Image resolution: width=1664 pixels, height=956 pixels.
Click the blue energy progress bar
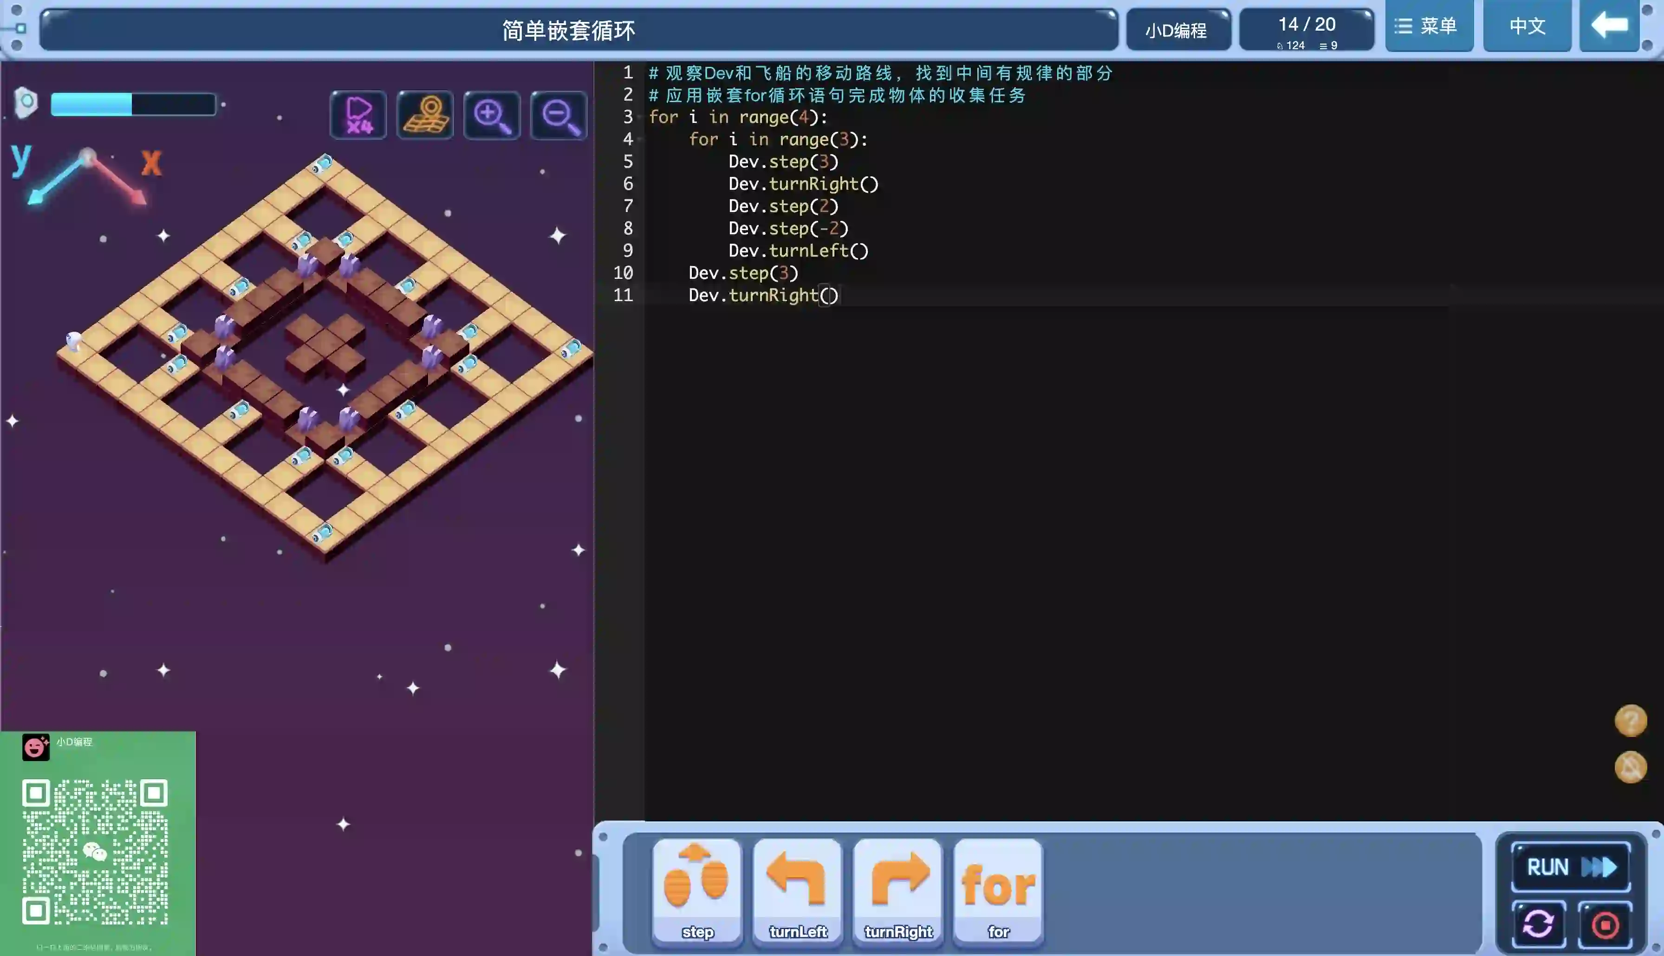133,104
